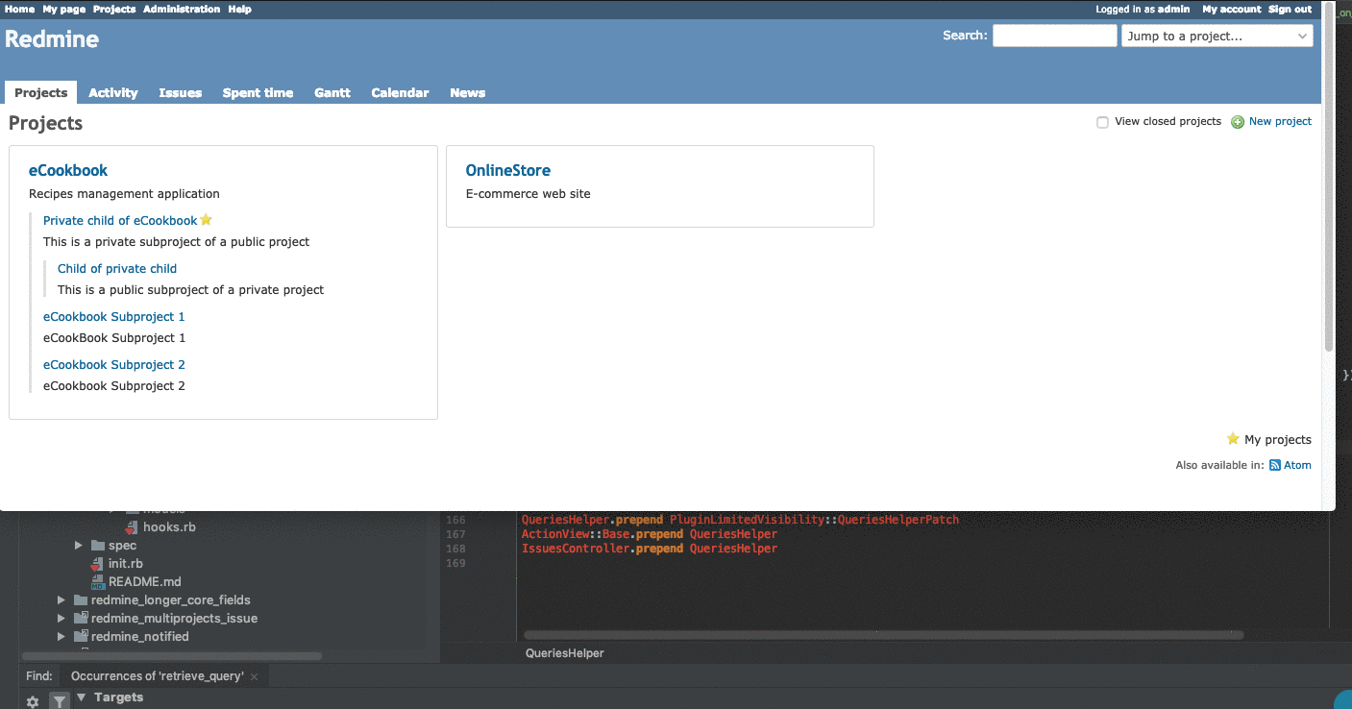Click the Atom feed icon

1275,465
